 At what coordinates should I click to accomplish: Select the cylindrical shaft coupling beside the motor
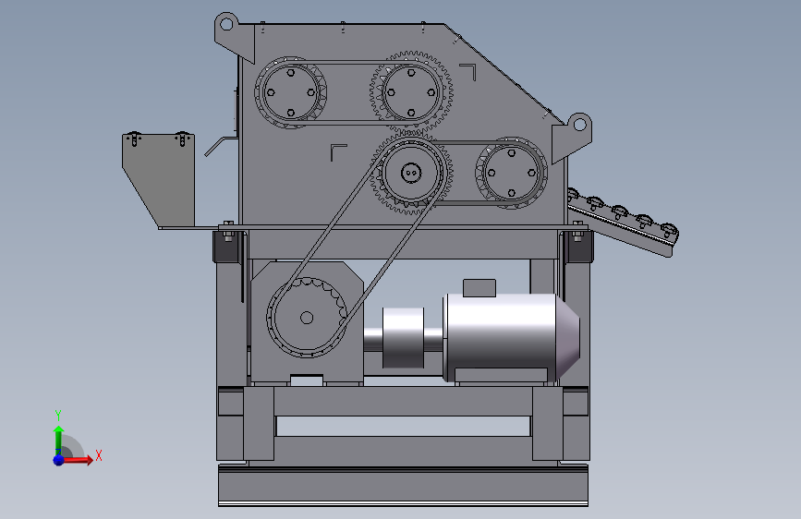(x=403, y=338)
